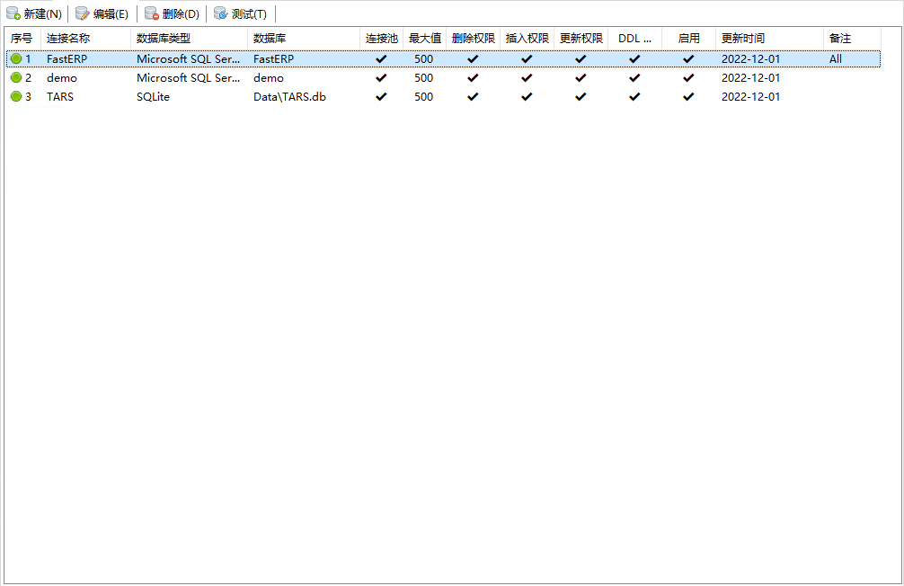The width and height of the screenshot is (904, 586).
Task: Select the demo connection name
Action: pyautogui.click(x=62, y=78)
